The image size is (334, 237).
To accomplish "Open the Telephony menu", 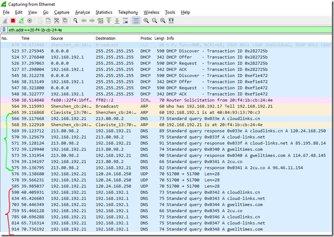I will click(128, 12).
